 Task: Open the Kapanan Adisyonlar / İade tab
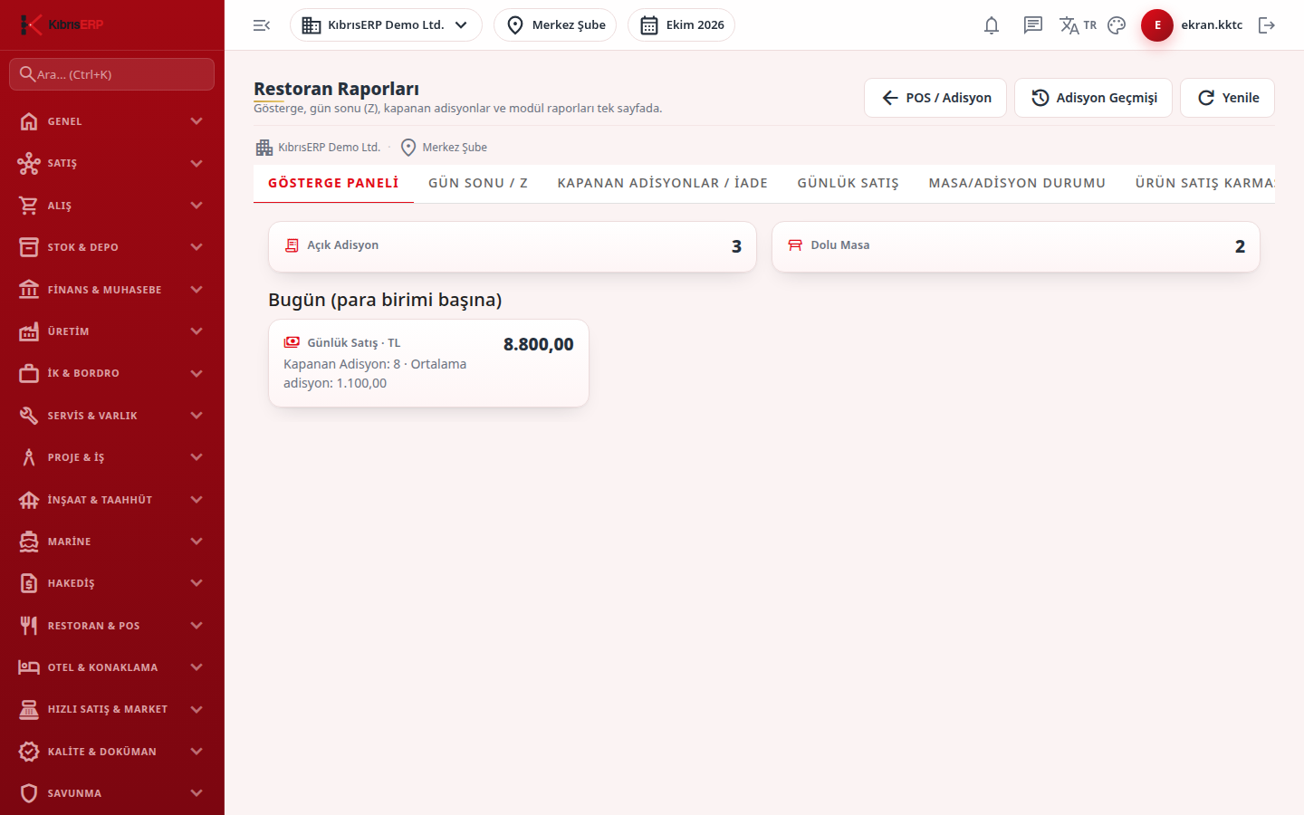tap(663, 183)
